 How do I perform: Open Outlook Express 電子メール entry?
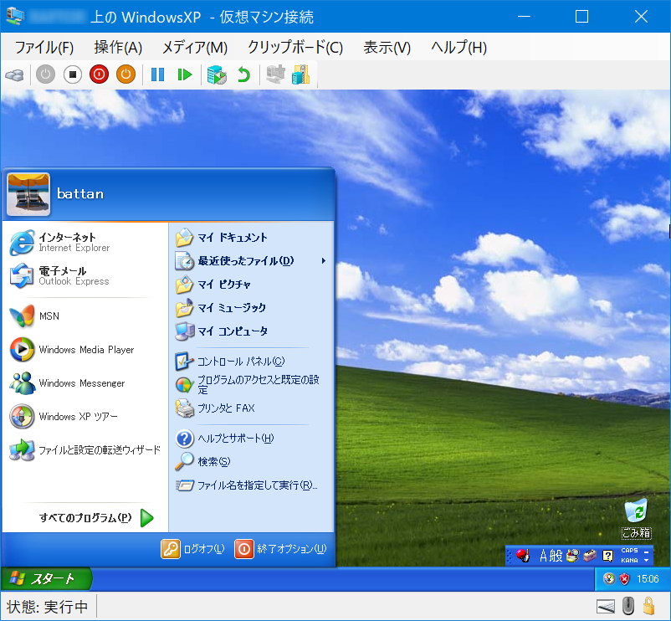coord(85,275)
